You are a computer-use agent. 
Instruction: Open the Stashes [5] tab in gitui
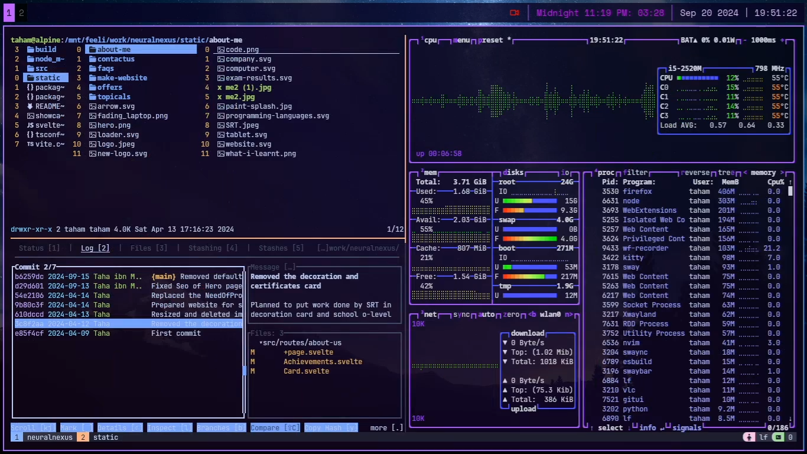point(281,248)
